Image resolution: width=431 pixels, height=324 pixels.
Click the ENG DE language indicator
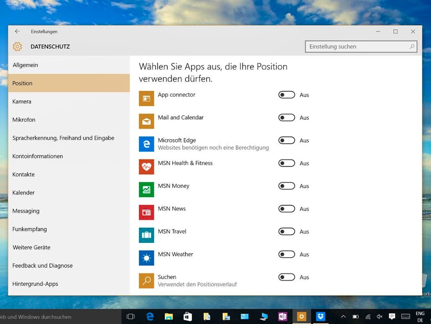coord(420,317)
